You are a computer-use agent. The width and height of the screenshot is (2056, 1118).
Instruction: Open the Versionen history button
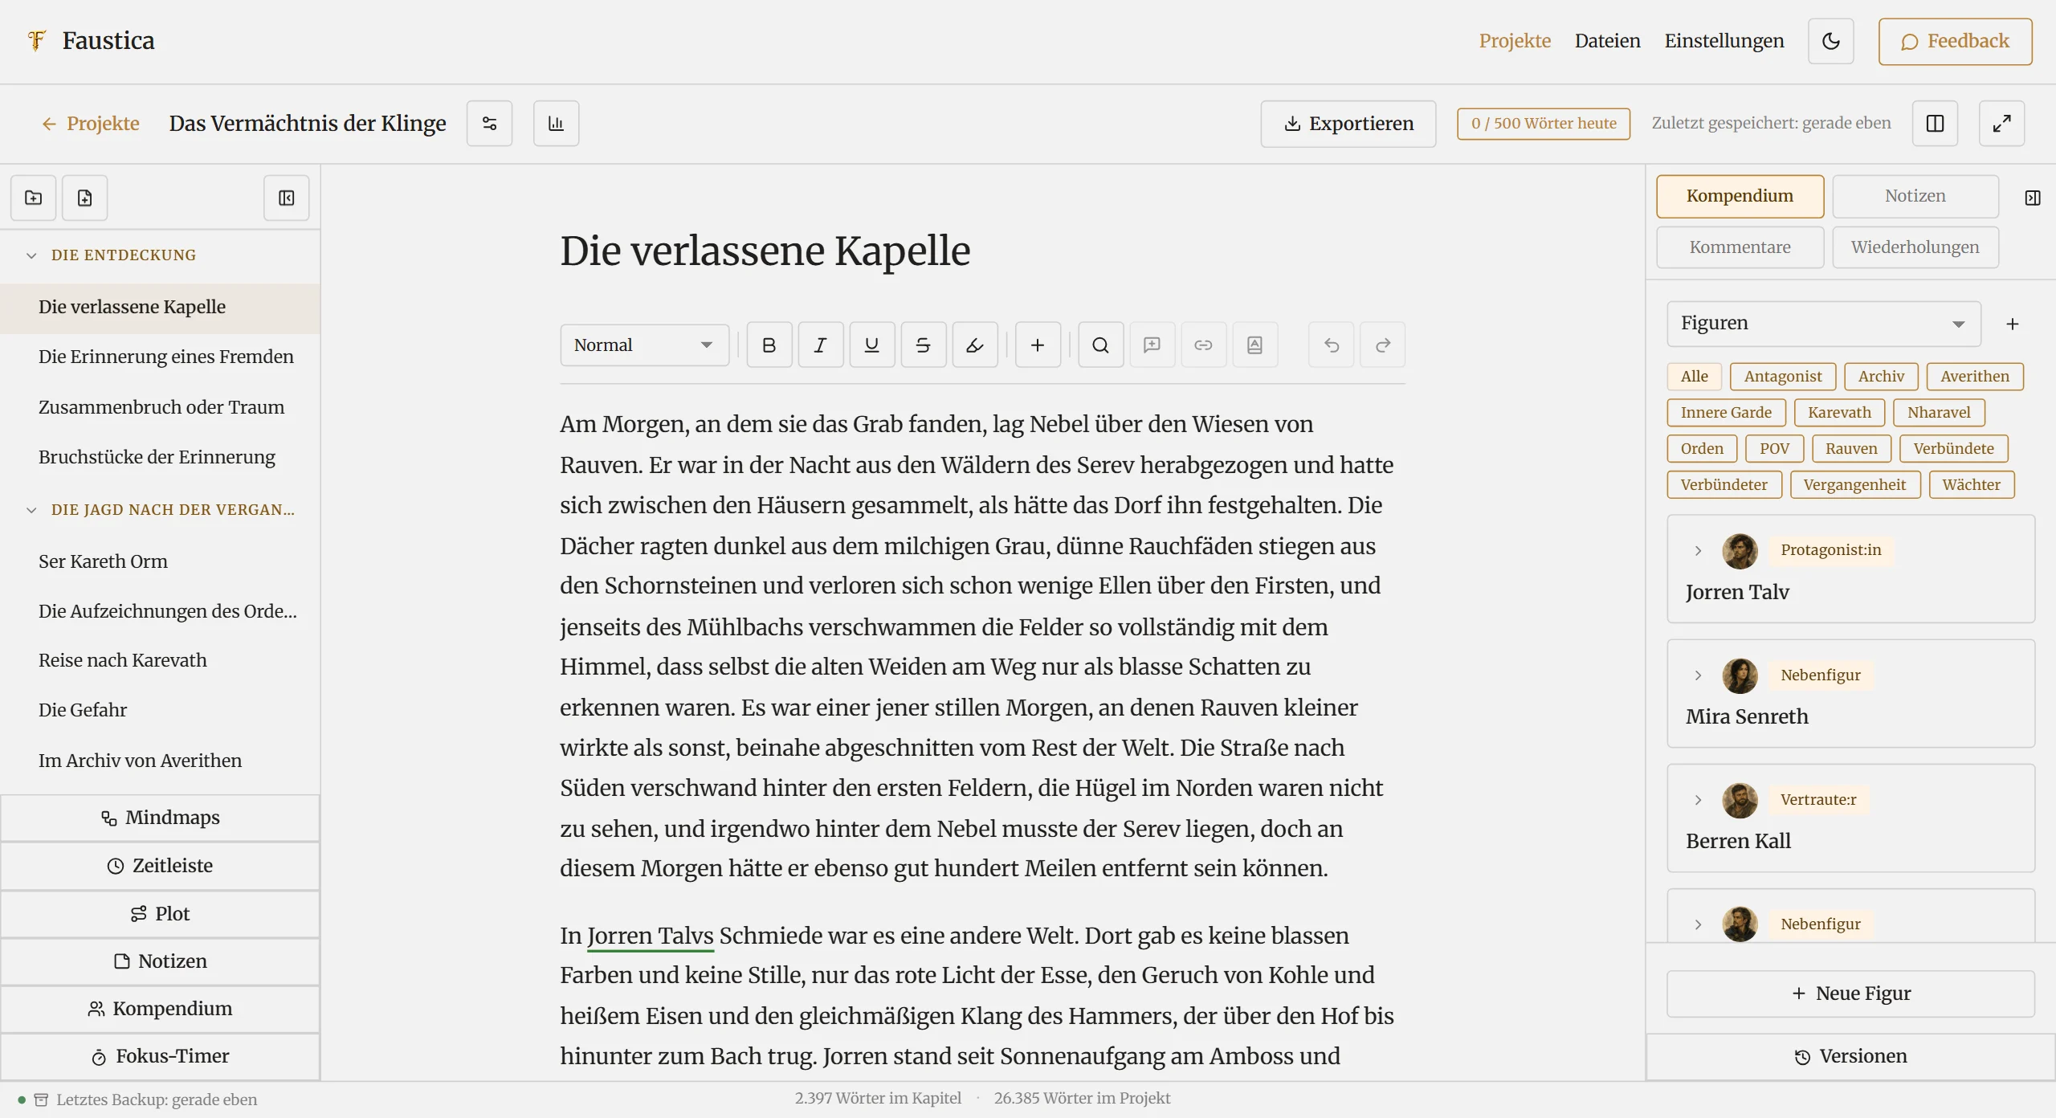pos(1851,1056)
